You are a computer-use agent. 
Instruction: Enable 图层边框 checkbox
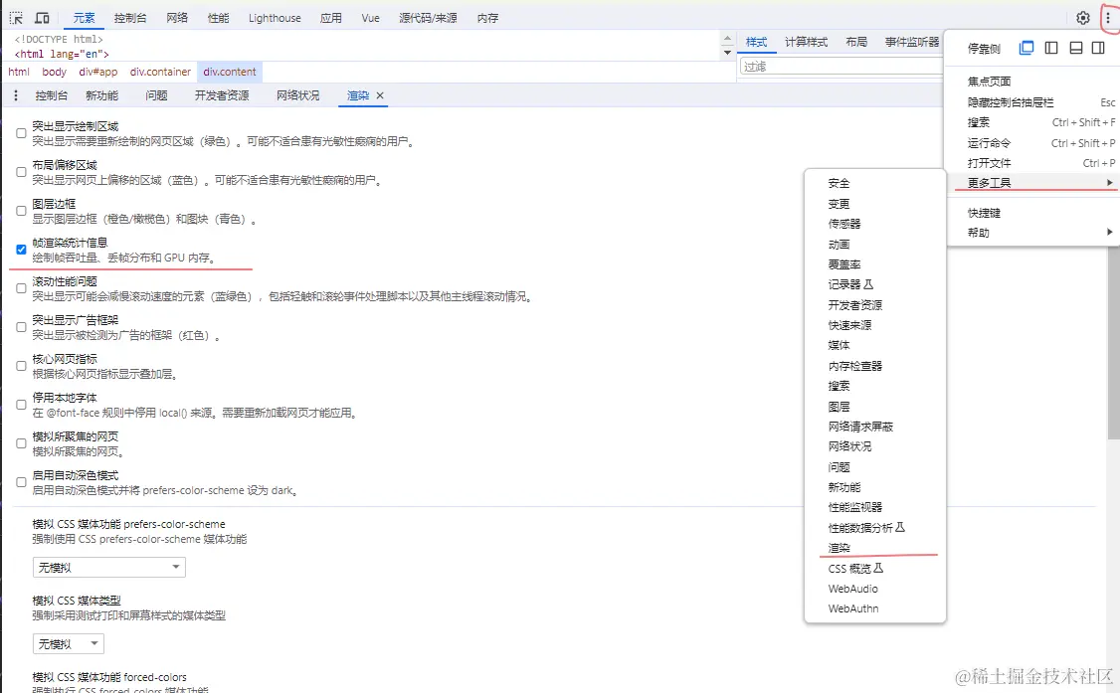coord(22,211)
